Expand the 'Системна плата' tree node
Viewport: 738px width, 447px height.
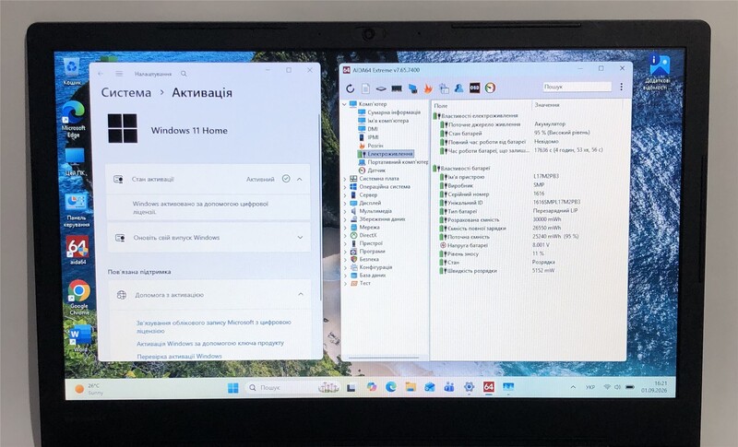pos(345,179)
